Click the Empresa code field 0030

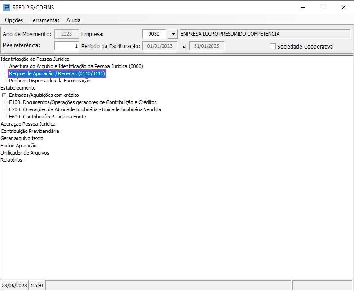154,34
